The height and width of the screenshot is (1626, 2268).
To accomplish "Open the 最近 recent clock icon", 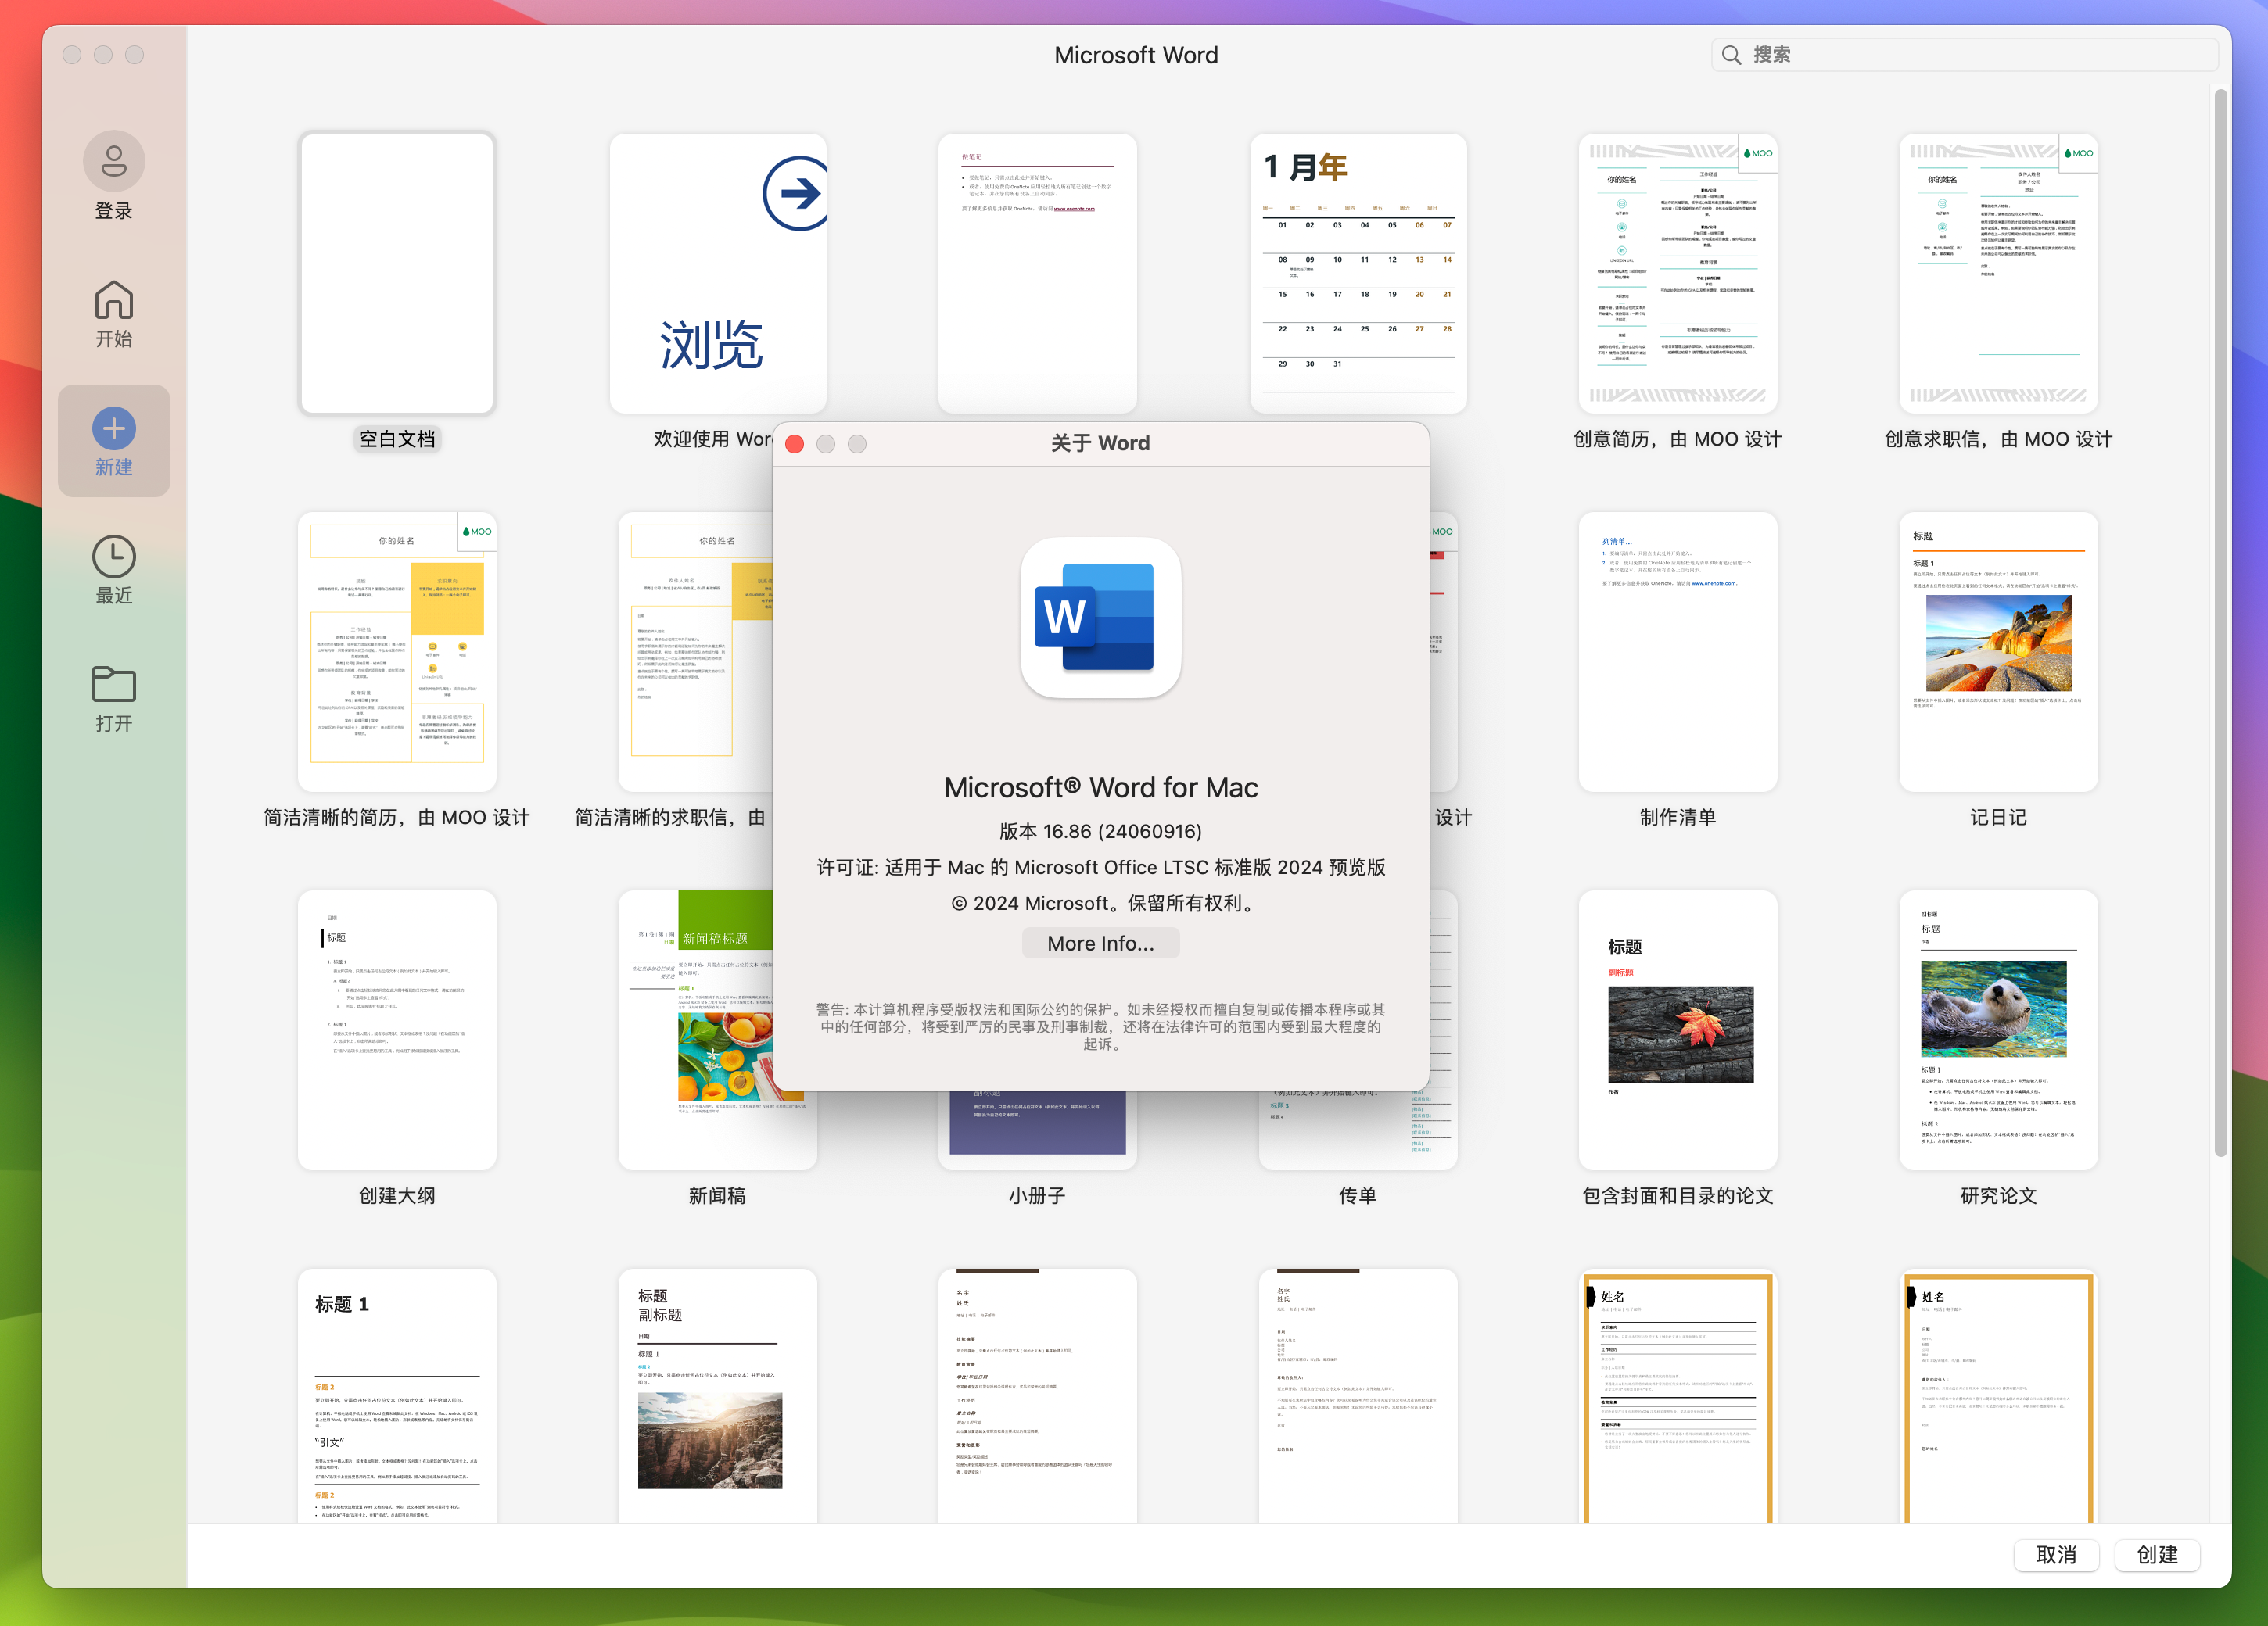I will pos(114,557).
